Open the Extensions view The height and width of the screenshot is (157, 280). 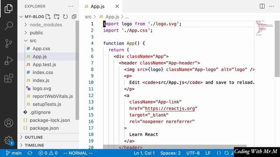click(9, 78)
